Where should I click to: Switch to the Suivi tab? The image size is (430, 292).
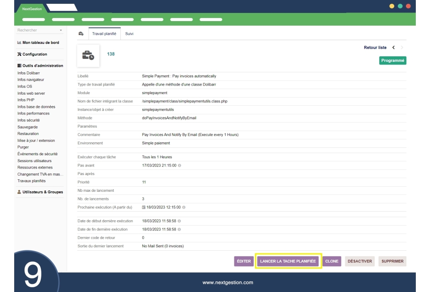[129, 34]
